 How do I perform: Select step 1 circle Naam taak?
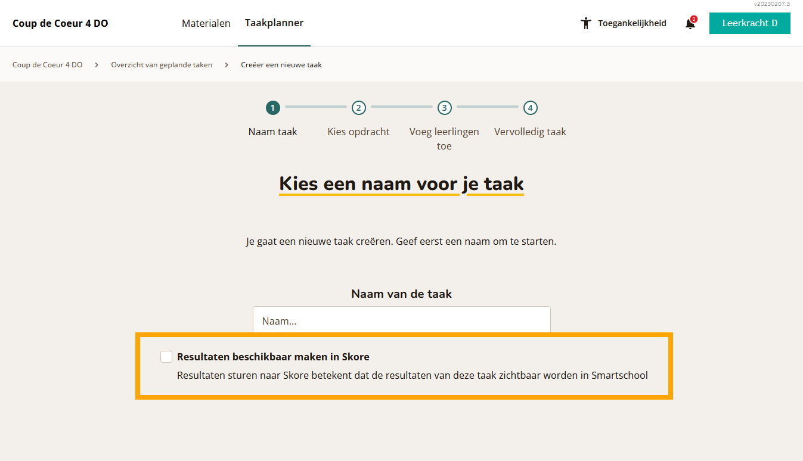[x=272, y=108]
